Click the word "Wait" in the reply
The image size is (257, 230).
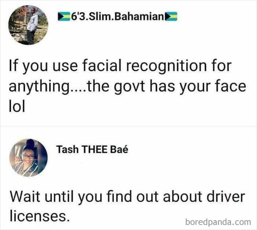[25, 196]
